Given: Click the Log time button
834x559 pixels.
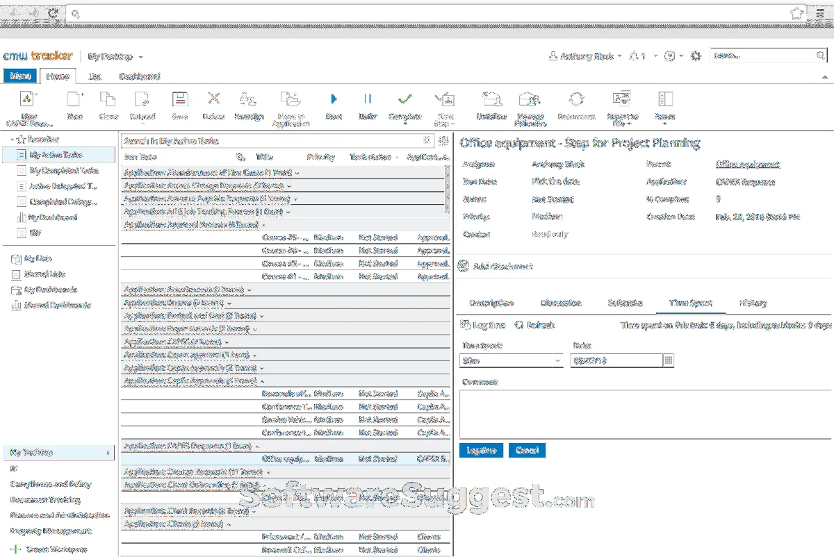Looking at the screenshot, I should pyautogui.click(x=480, y=450).
